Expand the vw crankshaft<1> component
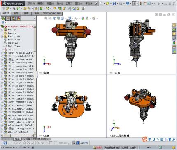The height and width of the screenshot is (150, 177). [2, 56]
